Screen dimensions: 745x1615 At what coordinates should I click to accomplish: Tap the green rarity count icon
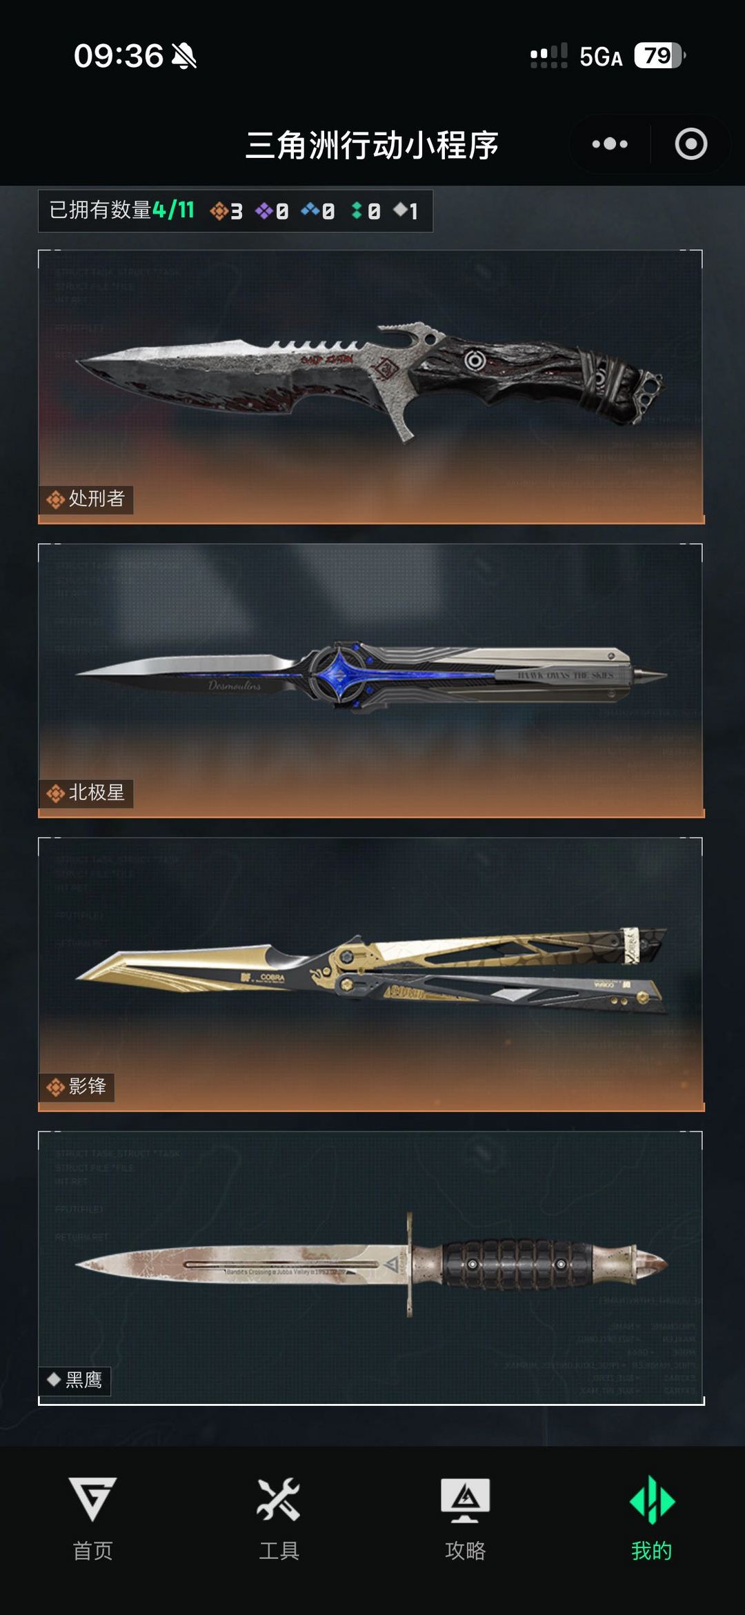pyautogui.click(x=356, y=210)
